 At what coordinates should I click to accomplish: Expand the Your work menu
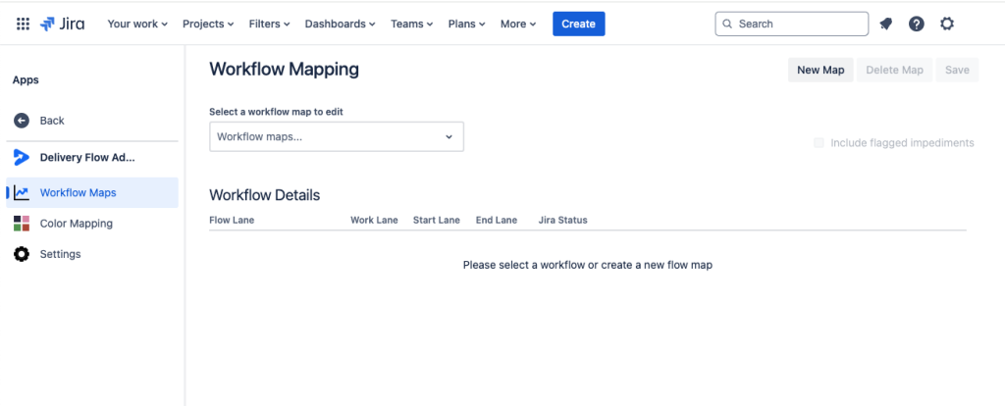coord(137,24)
